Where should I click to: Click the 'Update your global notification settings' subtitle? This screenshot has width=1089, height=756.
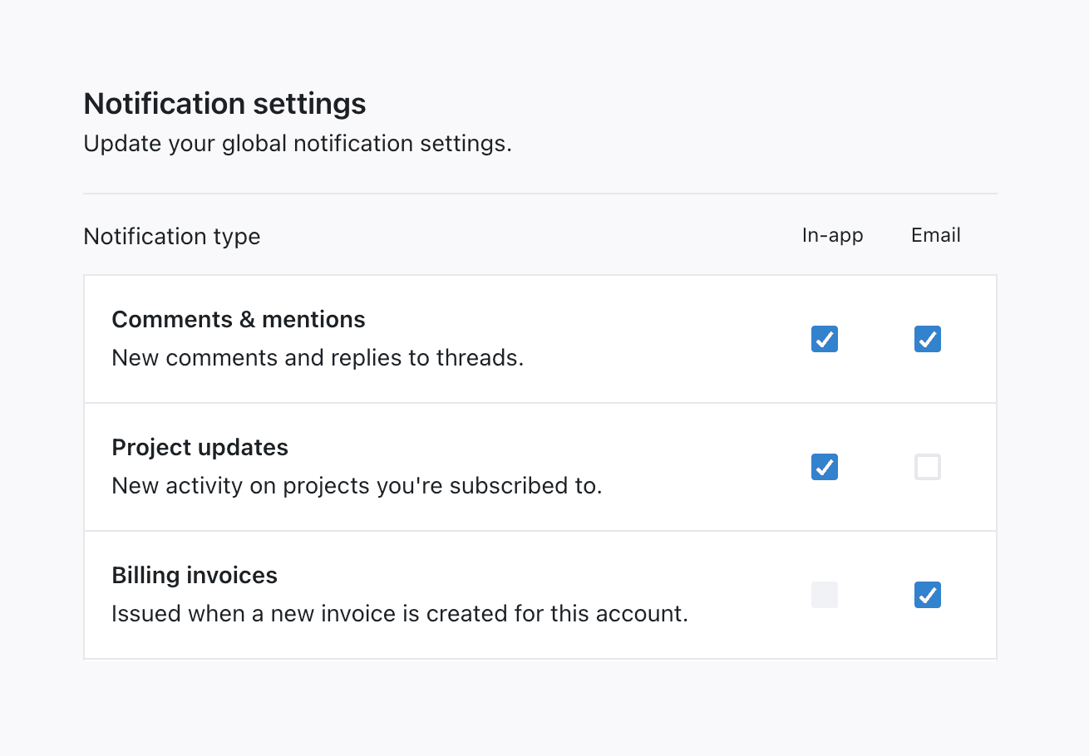298,144
